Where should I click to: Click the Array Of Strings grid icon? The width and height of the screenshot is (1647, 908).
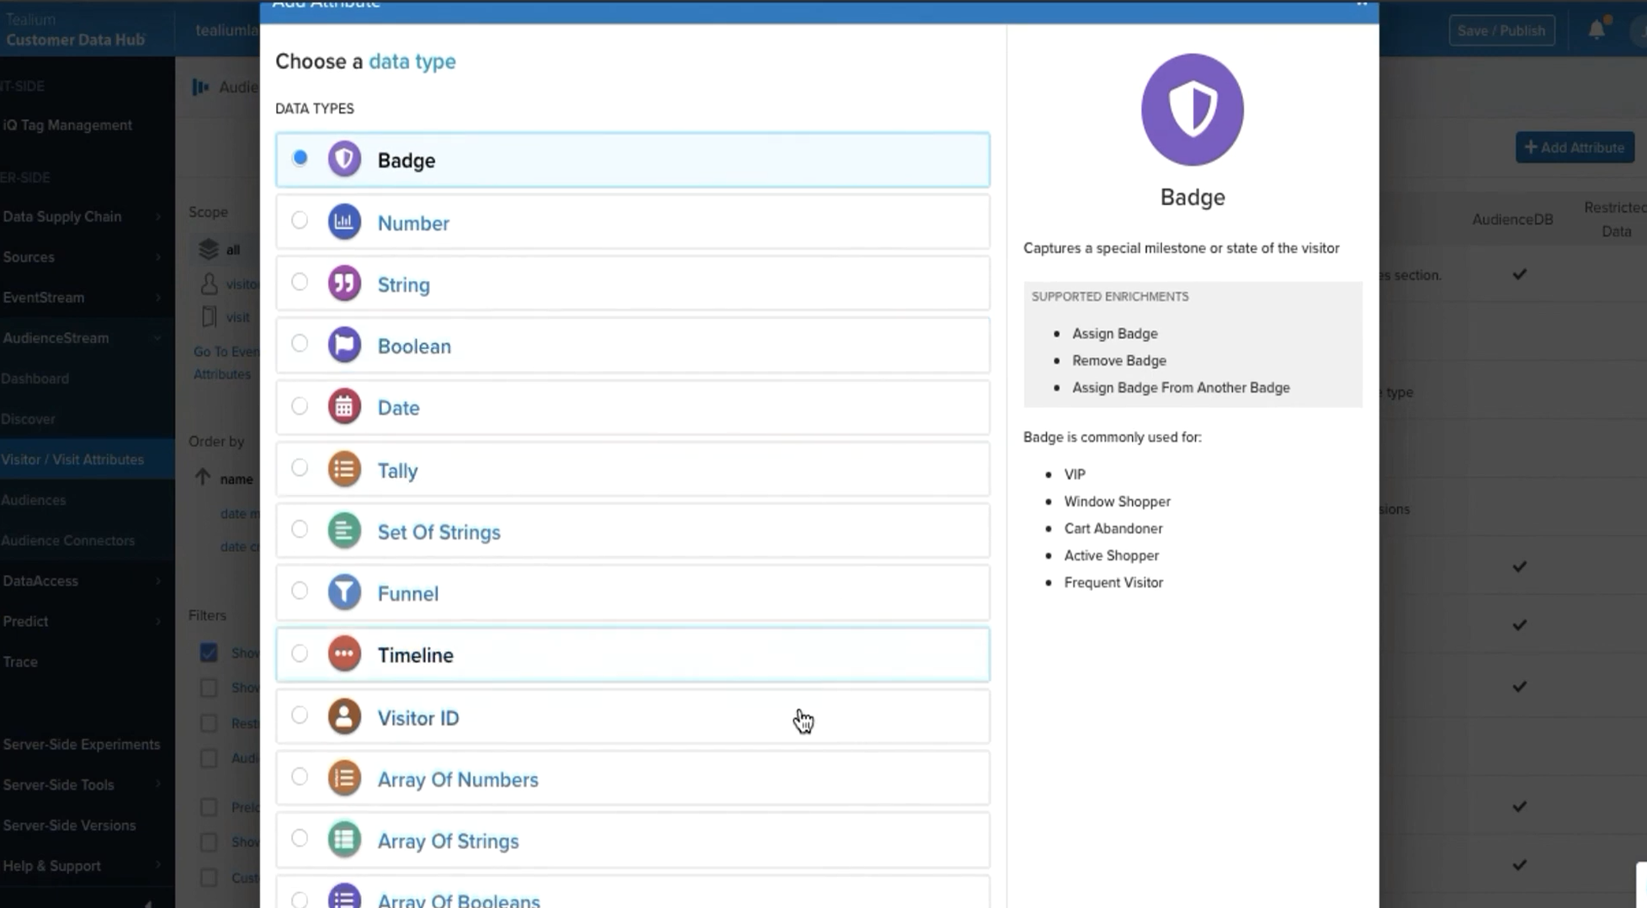coord(344,840)
